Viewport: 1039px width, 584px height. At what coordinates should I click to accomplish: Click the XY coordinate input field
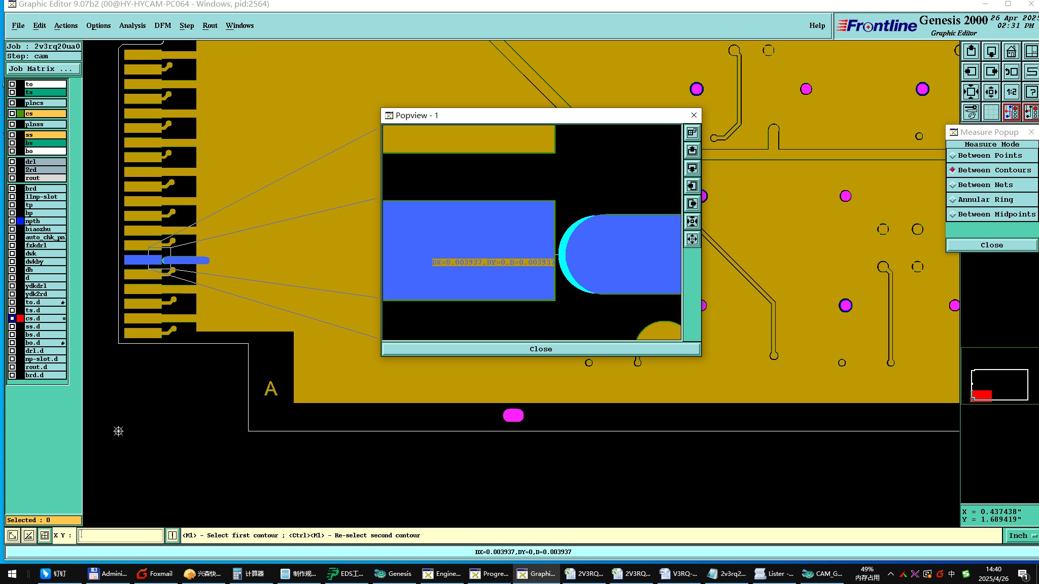tap(121, 535)
